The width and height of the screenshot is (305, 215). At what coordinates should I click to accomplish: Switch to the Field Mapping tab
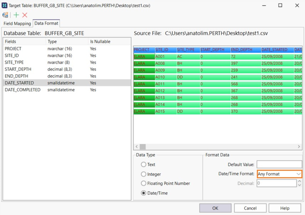17,23
